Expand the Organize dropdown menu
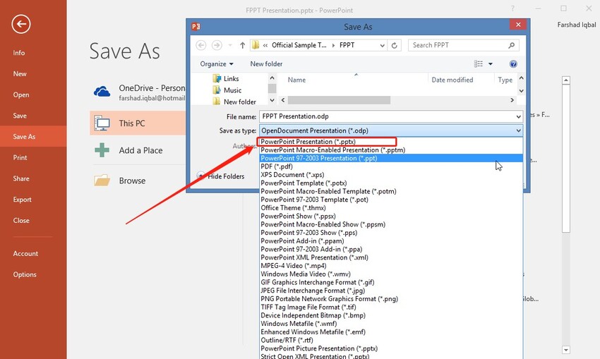This screenshot has height=359, width=600. coord(217,64)
